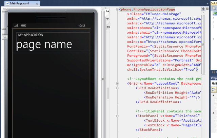Select the MY APPLICATION text block
The image size is (217, 138).
pos(31,35)
